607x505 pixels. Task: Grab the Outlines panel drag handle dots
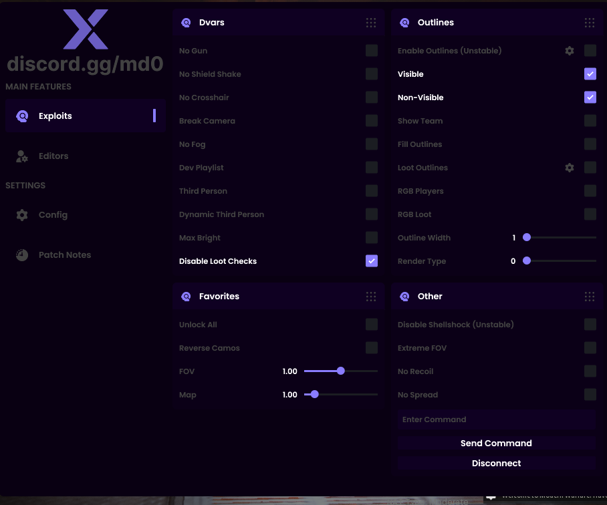point(590,23)
